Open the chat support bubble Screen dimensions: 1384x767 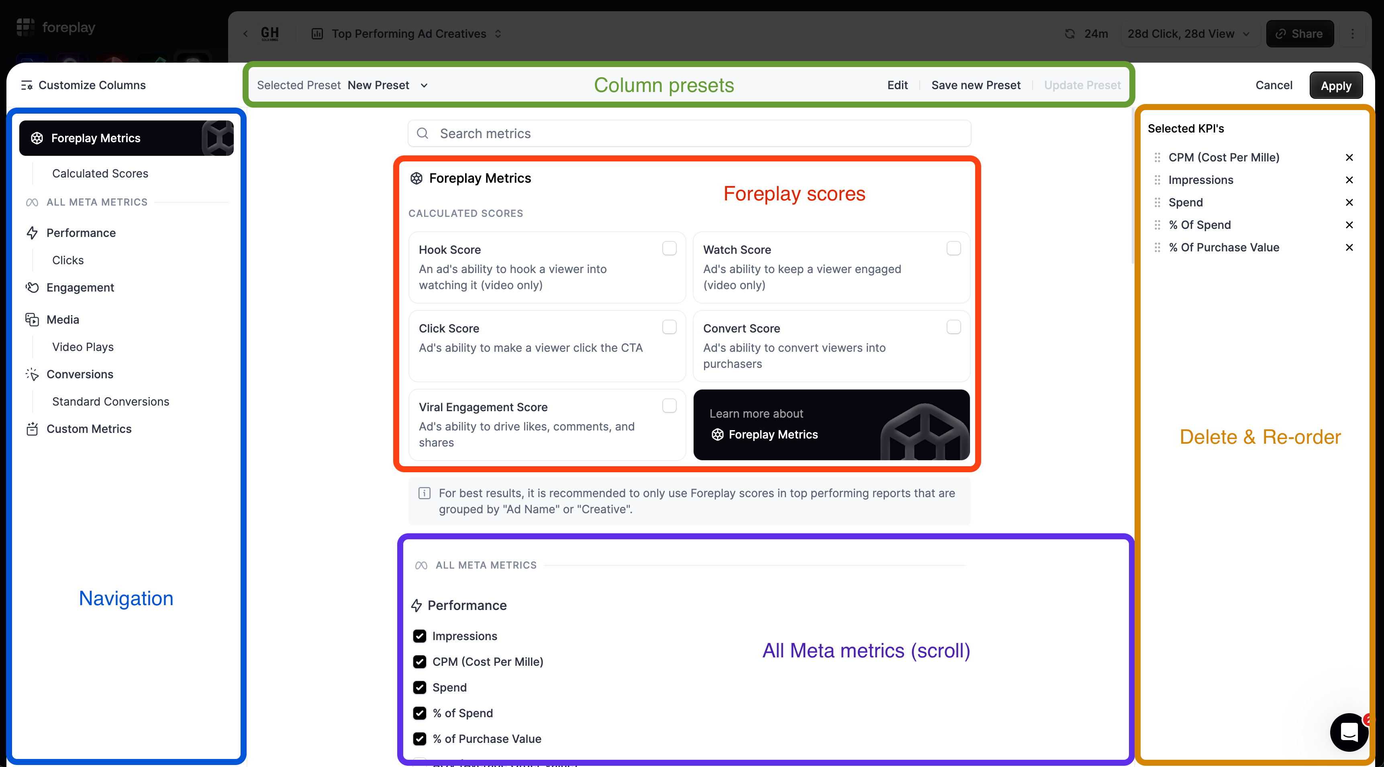pyautogui.click(x=1349, y=732)
